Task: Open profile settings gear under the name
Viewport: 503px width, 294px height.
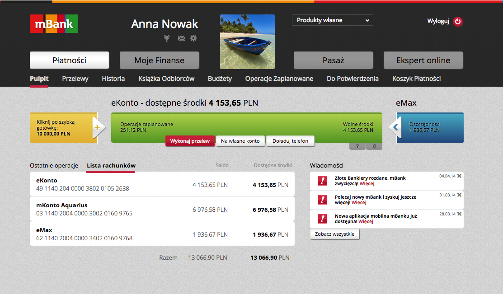Action: [x=193, y=38]
